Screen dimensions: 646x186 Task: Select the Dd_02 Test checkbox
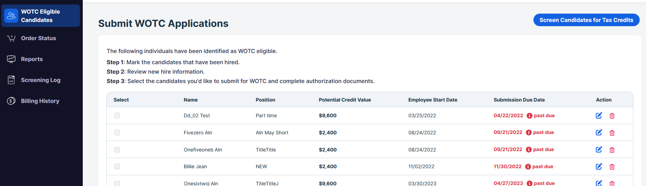(x=117, y=116)
